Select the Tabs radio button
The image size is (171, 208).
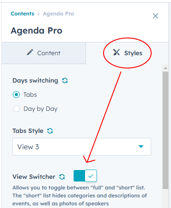[x=16, y=95]
